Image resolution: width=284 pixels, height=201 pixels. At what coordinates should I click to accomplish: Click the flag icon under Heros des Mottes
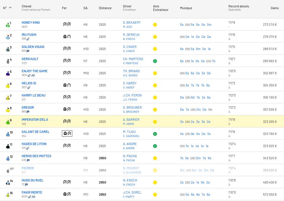pyautogui.click(x=28, y=160)
